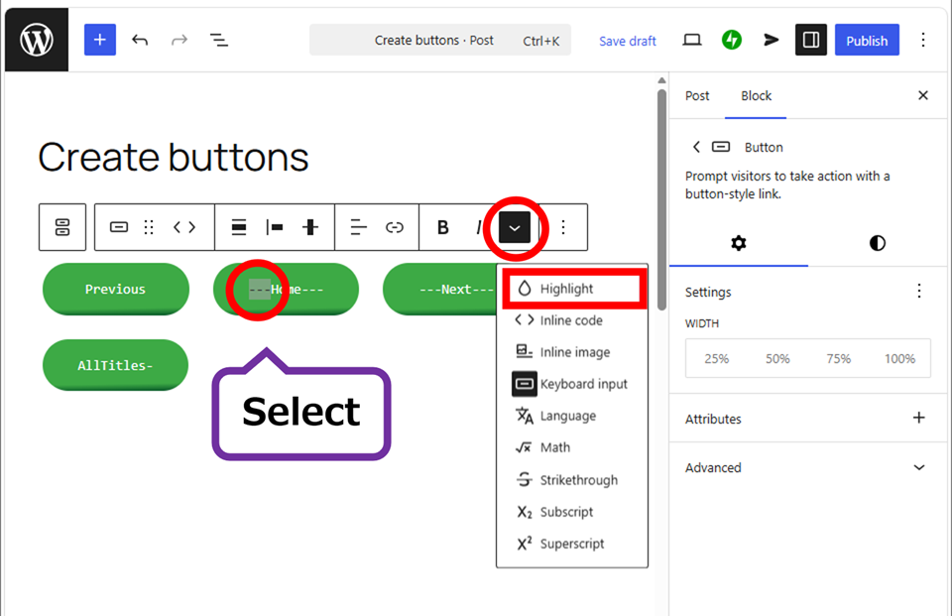Click Save draft

pos(627,41)
